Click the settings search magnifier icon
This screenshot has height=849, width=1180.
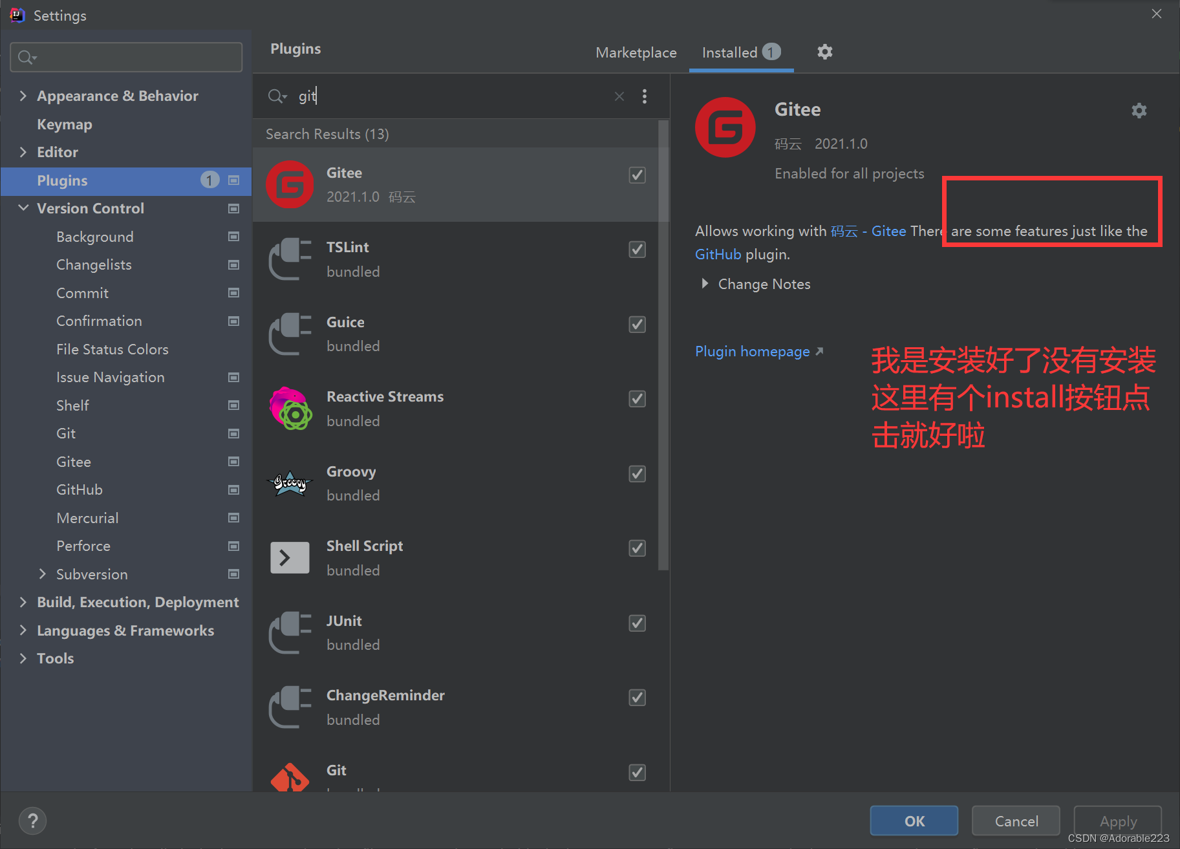point(27,58)
